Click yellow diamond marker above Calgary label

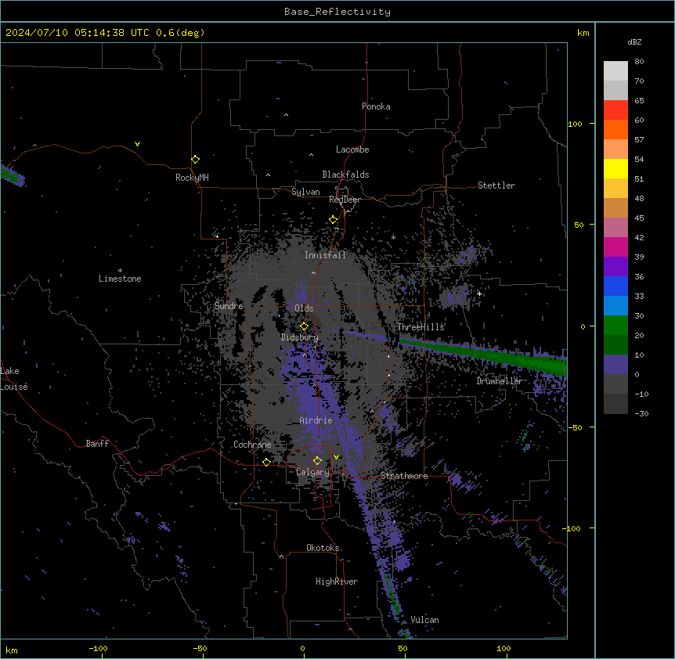317,461
